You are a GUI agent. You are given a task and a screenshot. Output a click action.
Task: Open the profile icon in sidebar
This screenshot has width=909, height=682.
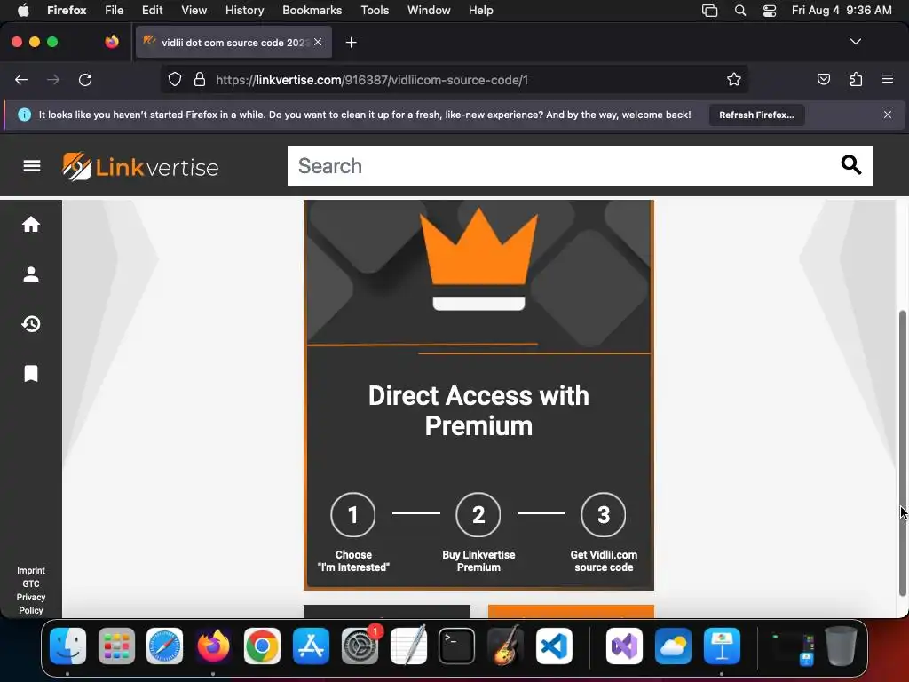[31, 274]
